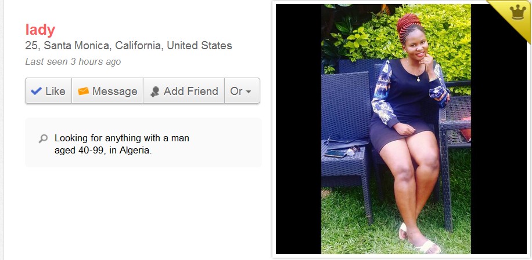Click the small caret arrow next to Or
This screenshot has width=532, height=260.
click(x=249, y=91)
